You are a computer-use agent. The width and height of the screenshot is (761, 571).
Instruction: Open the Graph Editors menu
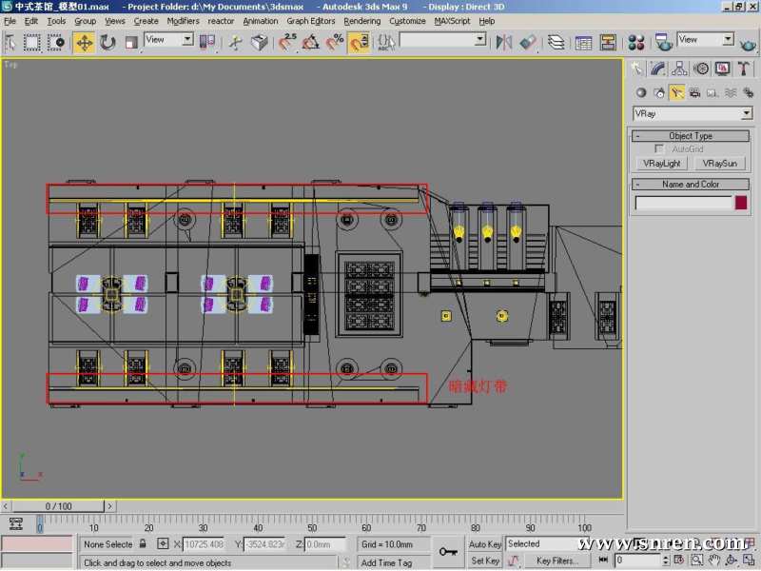tap(311, 21)
